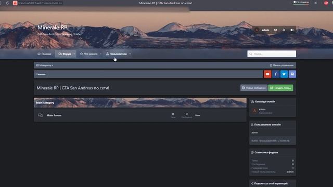333x187 pixels.
Task: Click the browser bookmark icon
Action: 316,3
